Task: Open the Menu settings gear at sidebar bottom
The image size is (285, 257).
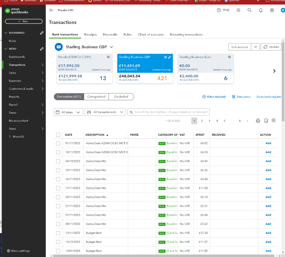Action: pyautogui.click(x=9, y=251)
